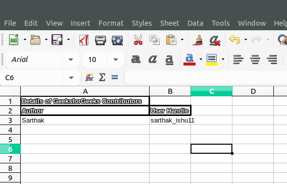Open the Sheet menu

pos(170,23)
